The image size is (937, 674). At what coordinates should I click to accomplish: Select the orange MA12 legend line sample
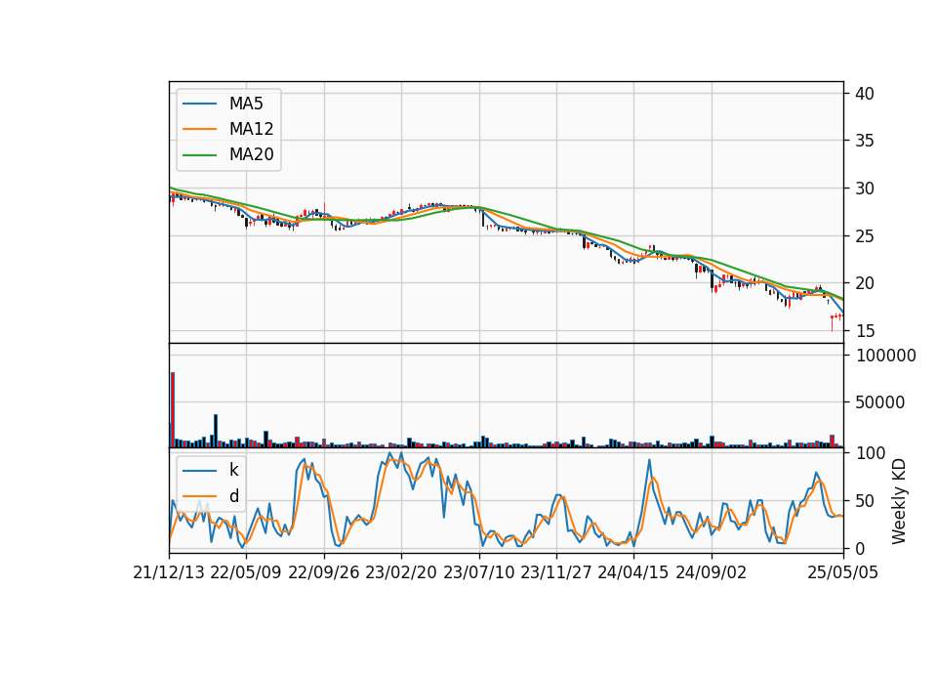199,129
